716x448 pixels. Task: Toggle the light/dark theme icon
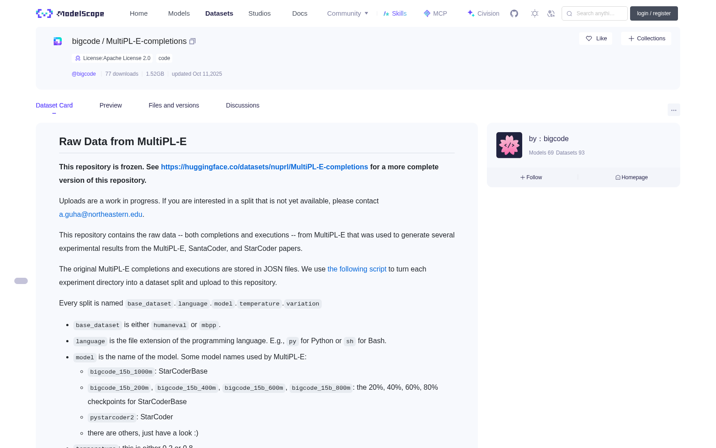click(535, 13)
